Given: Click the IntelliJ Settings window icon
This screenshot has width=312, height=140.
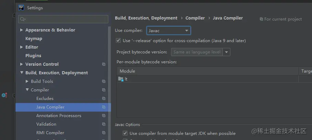Looking at the screenshot, I should 21,8.
